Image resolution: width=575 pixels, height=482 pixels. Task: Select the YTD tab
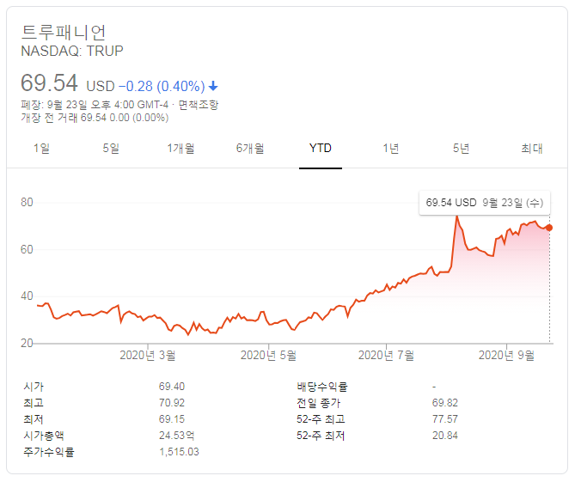tap(320, 149)
